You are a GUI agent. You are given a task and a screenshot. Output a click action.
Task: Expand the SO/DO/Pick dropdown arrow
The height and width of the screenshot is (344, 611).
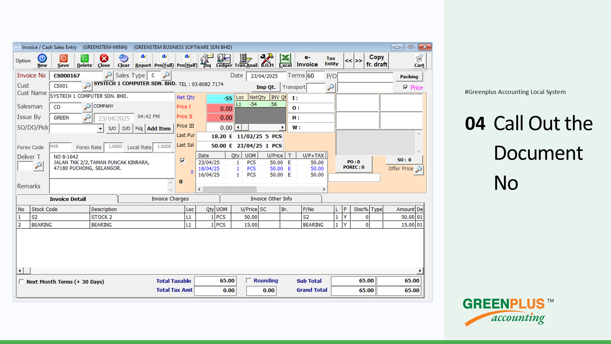(x=100, y=128)
